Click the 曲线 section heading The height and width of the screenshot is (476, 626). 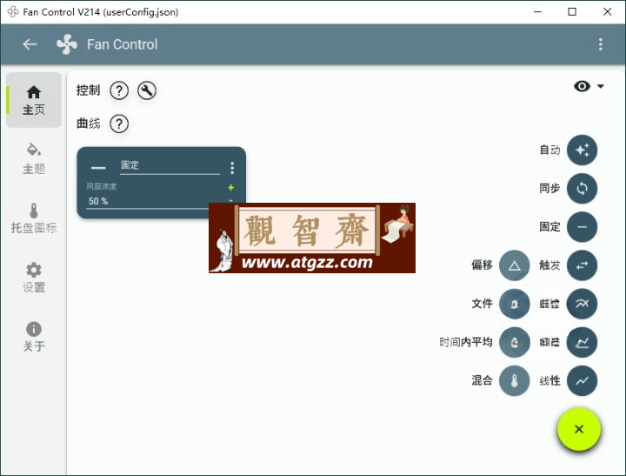(88, 124)
